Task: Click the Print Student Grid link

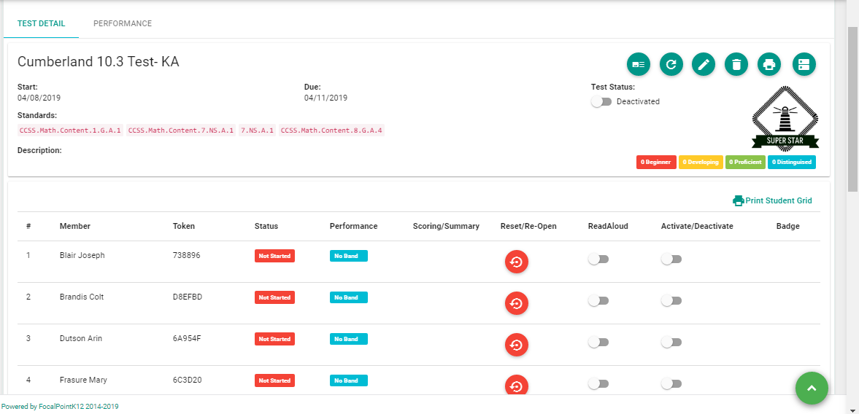Action: point(772,200)
